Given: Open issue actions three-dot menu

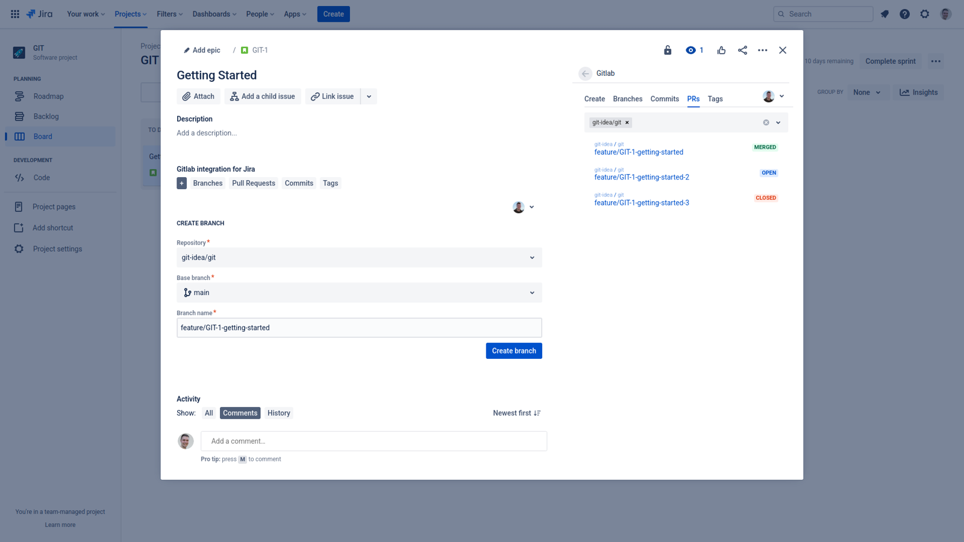Looking at the screenshot, I should tap(763, 50).
